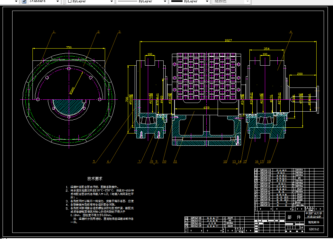Select the R320 radius dimension text

tap(72, 90)
